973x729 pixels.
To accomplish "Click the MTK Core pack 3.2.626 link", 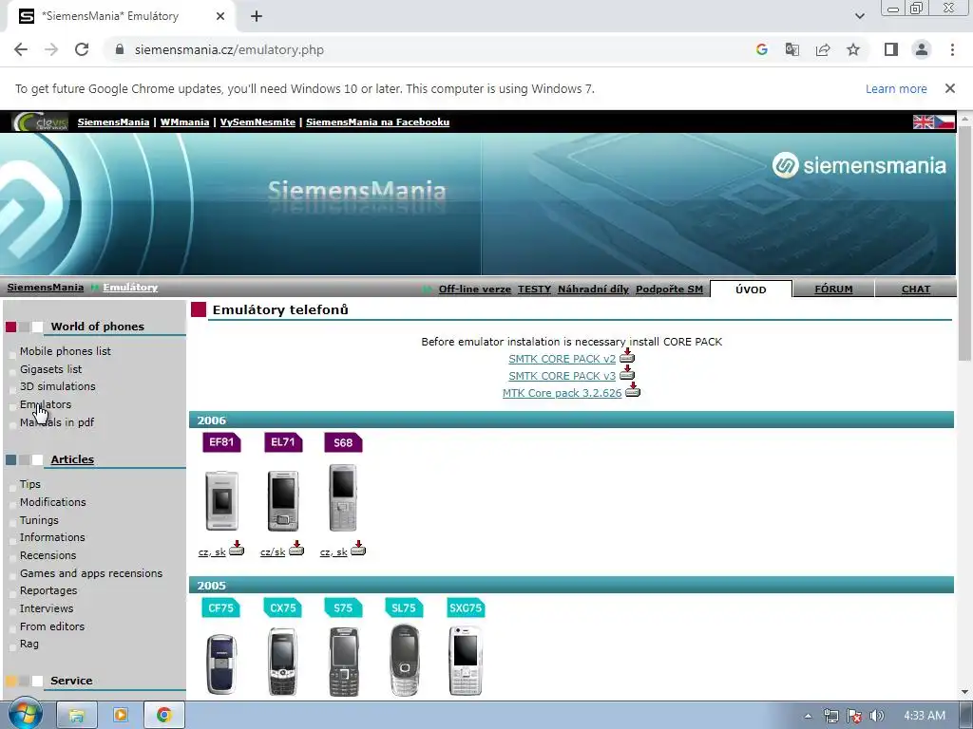I will (563, 393).
